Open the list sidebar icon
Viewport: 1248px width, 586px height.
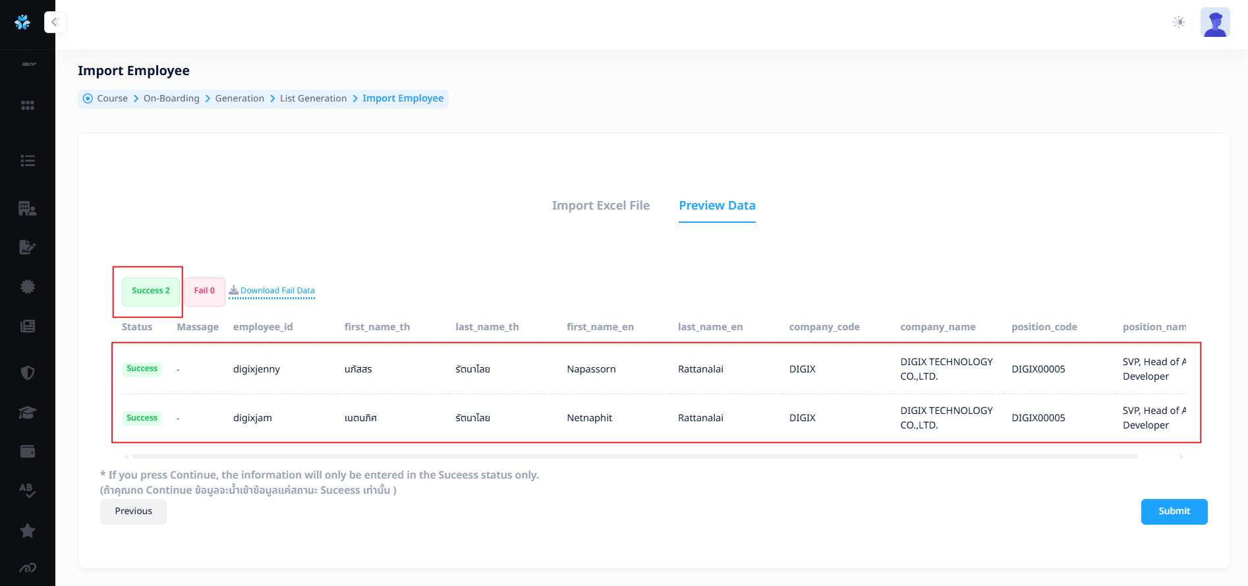click(x=28, y=161)
